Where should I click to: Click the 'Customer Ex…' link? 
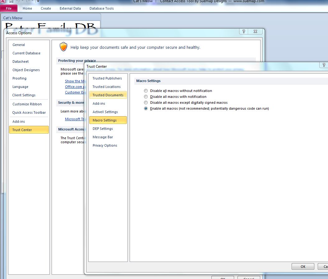[75, 92]
